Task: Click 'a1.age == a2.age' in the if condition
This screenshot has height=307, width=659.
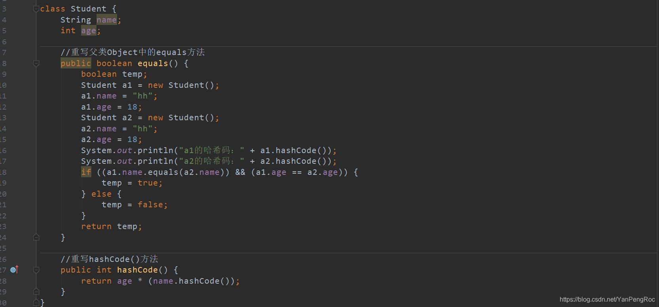Action: coord(297,172)
